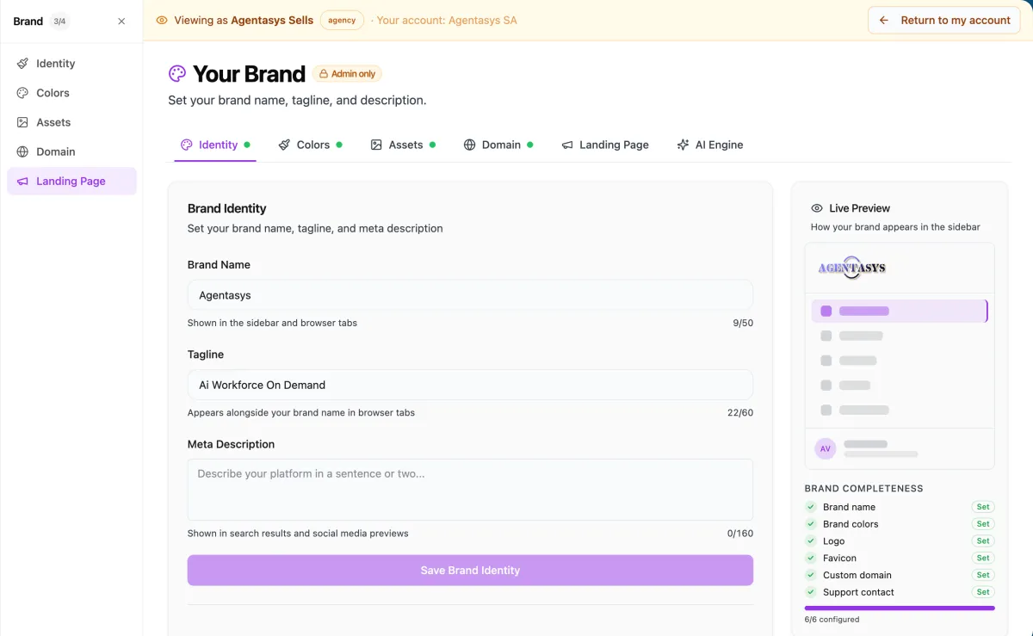Click the Agentasys logo in the preview
This screenshot has height=636, width=1033.
pos(851,268)
